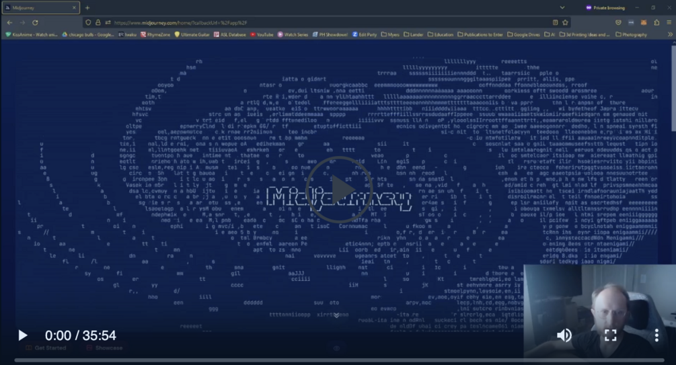This screenshot has width=676, height=365.
Task: Expand the Google Drives bookmarks folder
Action: [523, 34]
